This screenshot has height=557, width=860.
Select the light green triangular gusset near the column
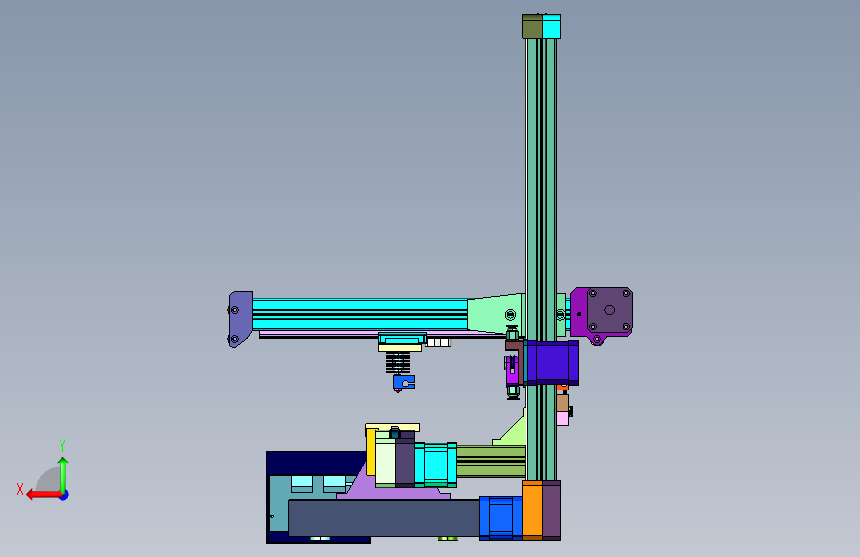513,432
